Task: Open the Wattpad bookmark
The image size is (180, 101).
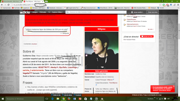Action: coord(152,8)
